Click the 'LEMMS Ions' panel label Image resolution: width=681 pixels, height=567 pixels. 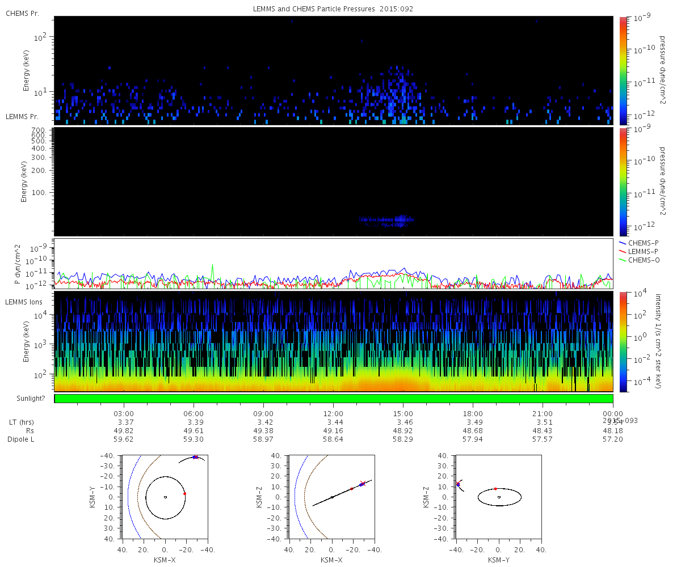pos(23,302)
